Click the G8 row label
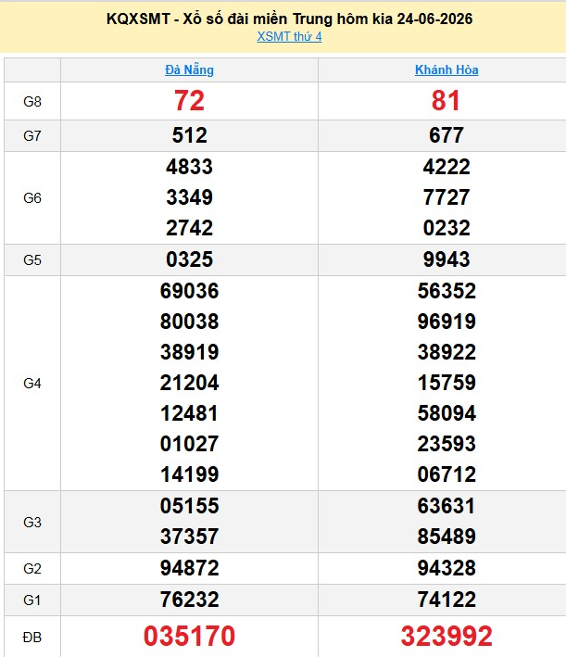This screenshot has width=566, height=657. tap(32, 101)
